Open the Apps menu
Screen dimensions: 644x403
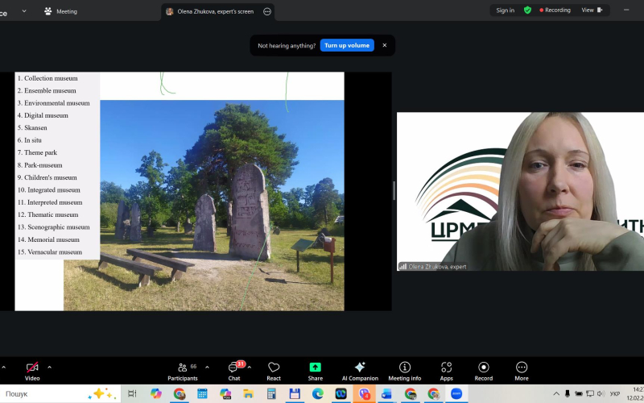446,370
